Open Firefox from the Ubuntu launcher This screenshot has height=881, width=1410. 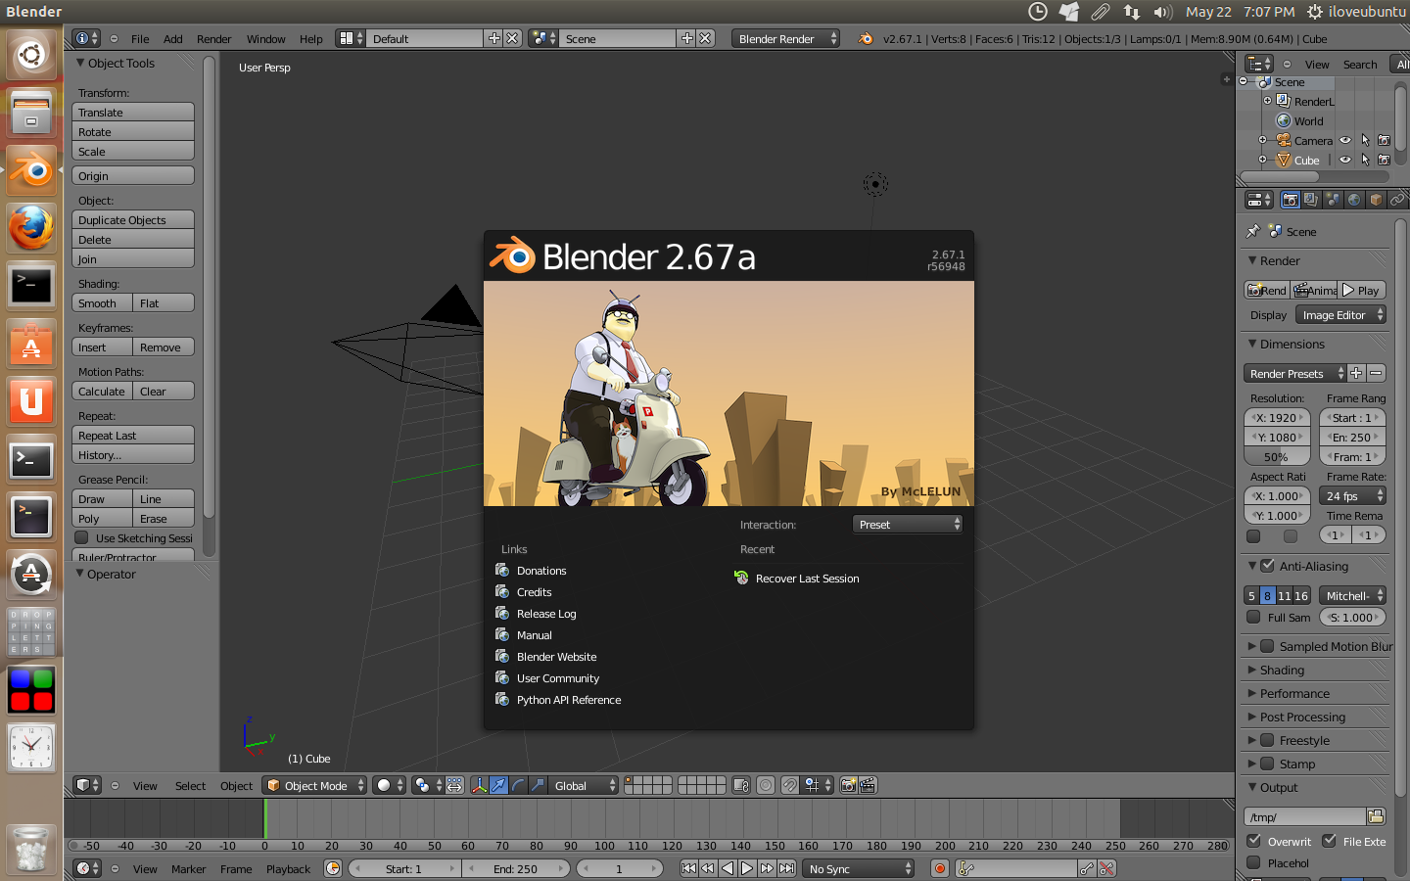31,228
